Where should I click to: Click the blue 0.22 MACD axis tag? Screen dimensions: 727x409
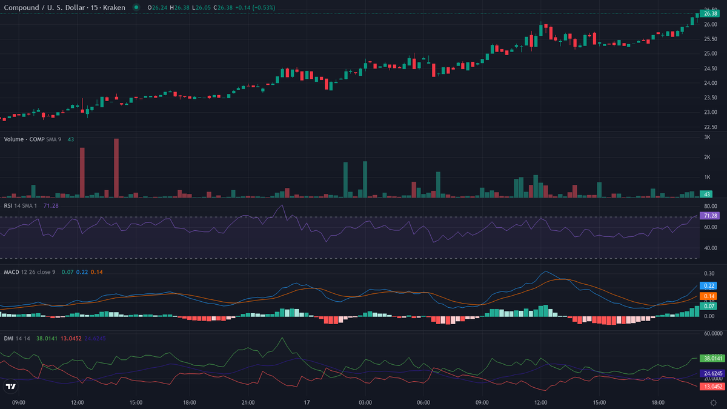(709, 285)
